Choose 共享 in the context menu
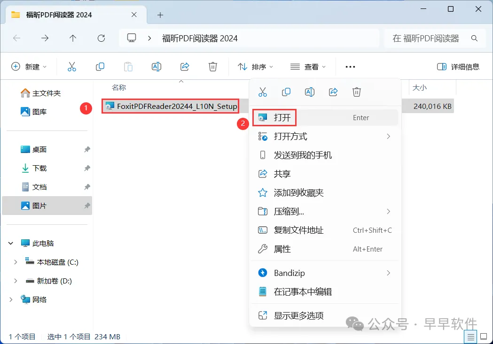This screenshot has width=493, height=344. 325,174
